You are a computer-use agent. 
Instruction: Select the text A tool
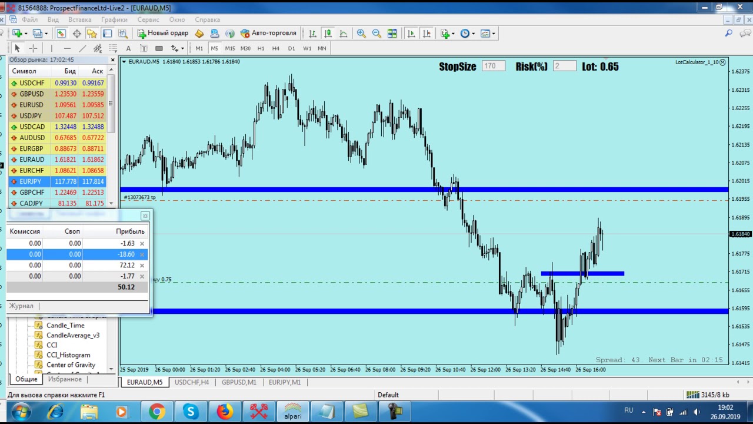(x=128, y=48)
